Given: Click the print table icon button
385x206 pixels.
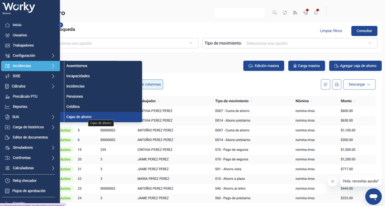Looking at the screenshot, I should coord(337,84).
